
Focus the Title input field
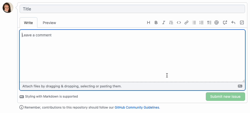click(132, 9)
